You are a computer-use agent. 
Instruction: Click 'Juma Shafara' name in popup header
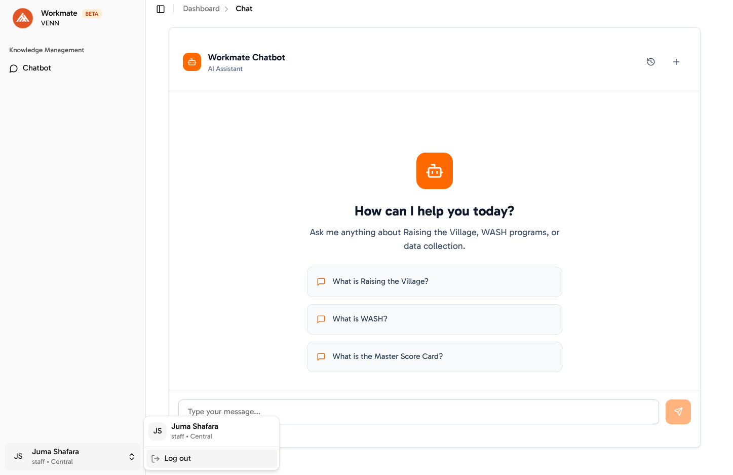point(195,426)
